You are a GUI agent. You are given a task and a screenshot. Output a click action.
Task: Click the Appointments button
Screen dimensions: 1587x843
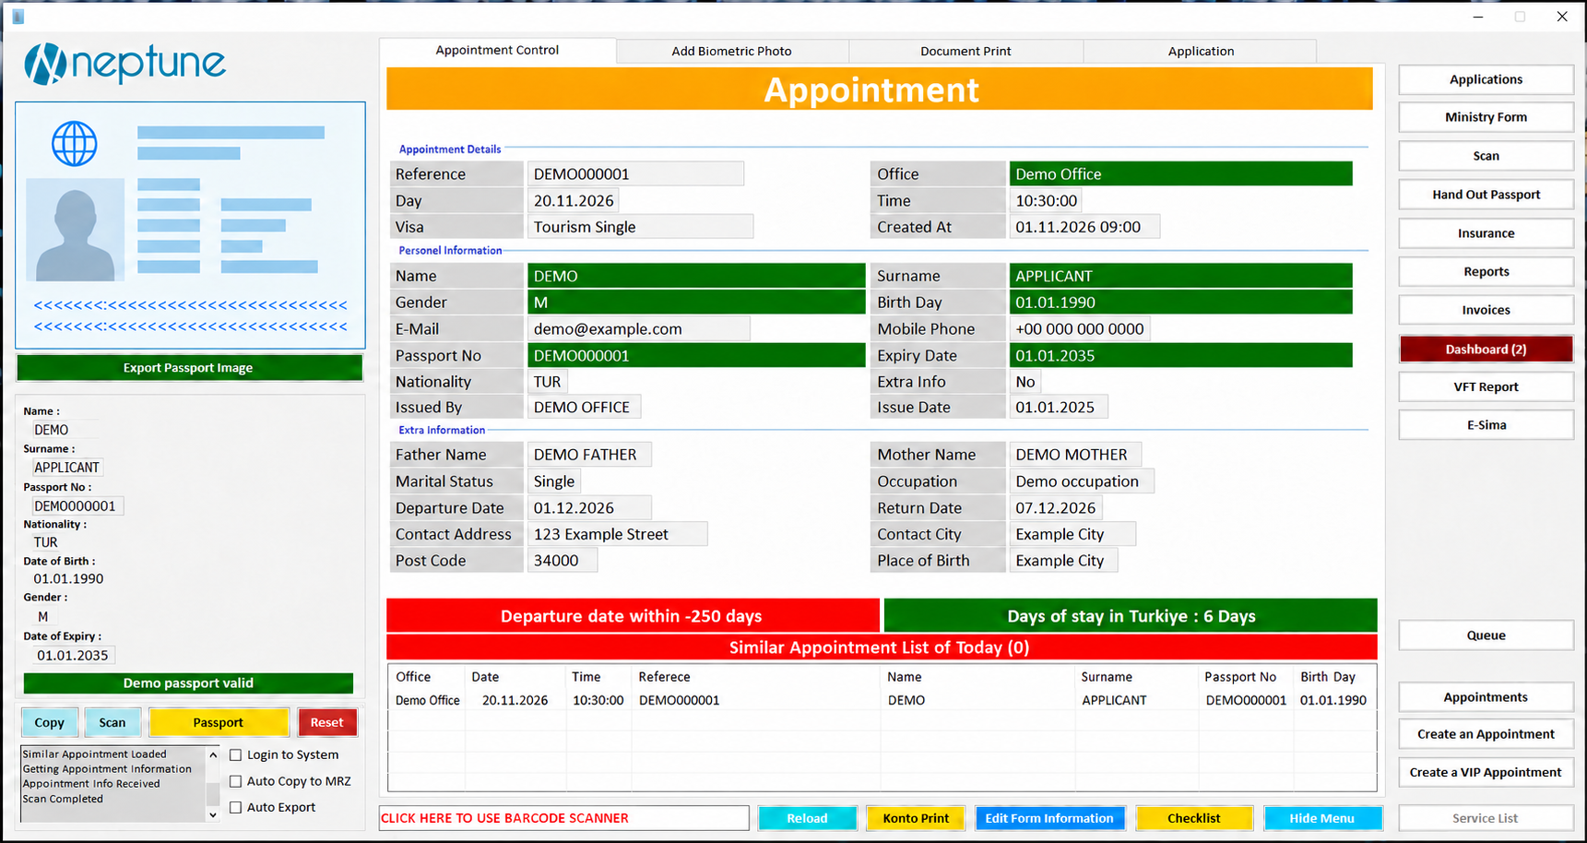(1486, 697)
